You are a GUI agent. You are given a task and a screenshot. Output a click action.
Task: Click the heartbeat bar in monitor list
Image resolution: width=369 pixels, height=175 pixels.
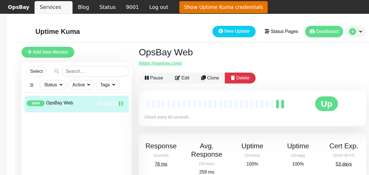tap(111, 104)
